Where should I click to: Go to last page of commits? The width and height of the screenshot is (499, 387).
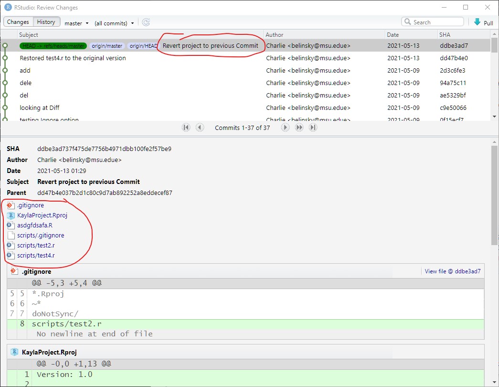pos(313,128)
